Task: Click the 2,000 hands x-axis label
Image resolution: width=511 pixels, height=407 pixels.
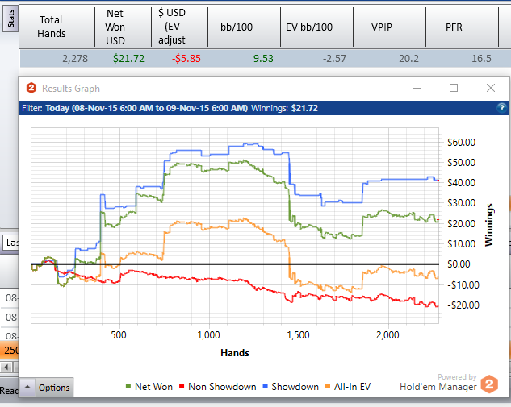Action: click(x=387, y=334)
